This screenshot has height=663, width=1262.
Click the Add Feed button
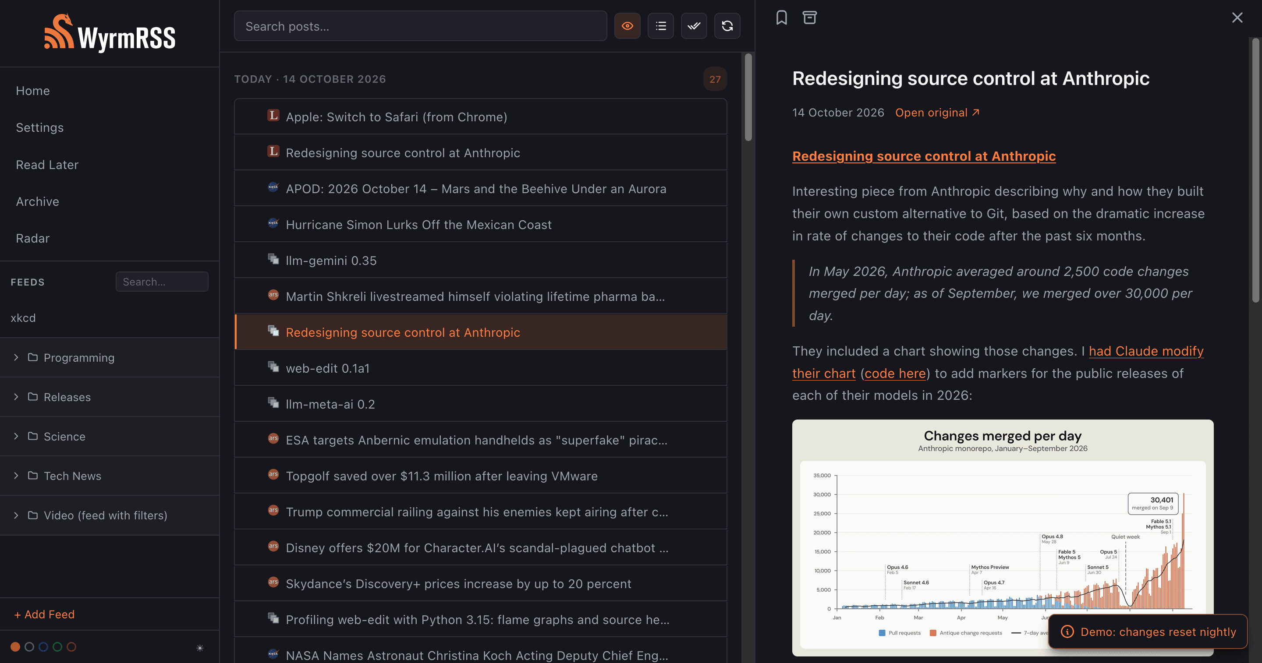pyautogui.click(x=44, y=614)
